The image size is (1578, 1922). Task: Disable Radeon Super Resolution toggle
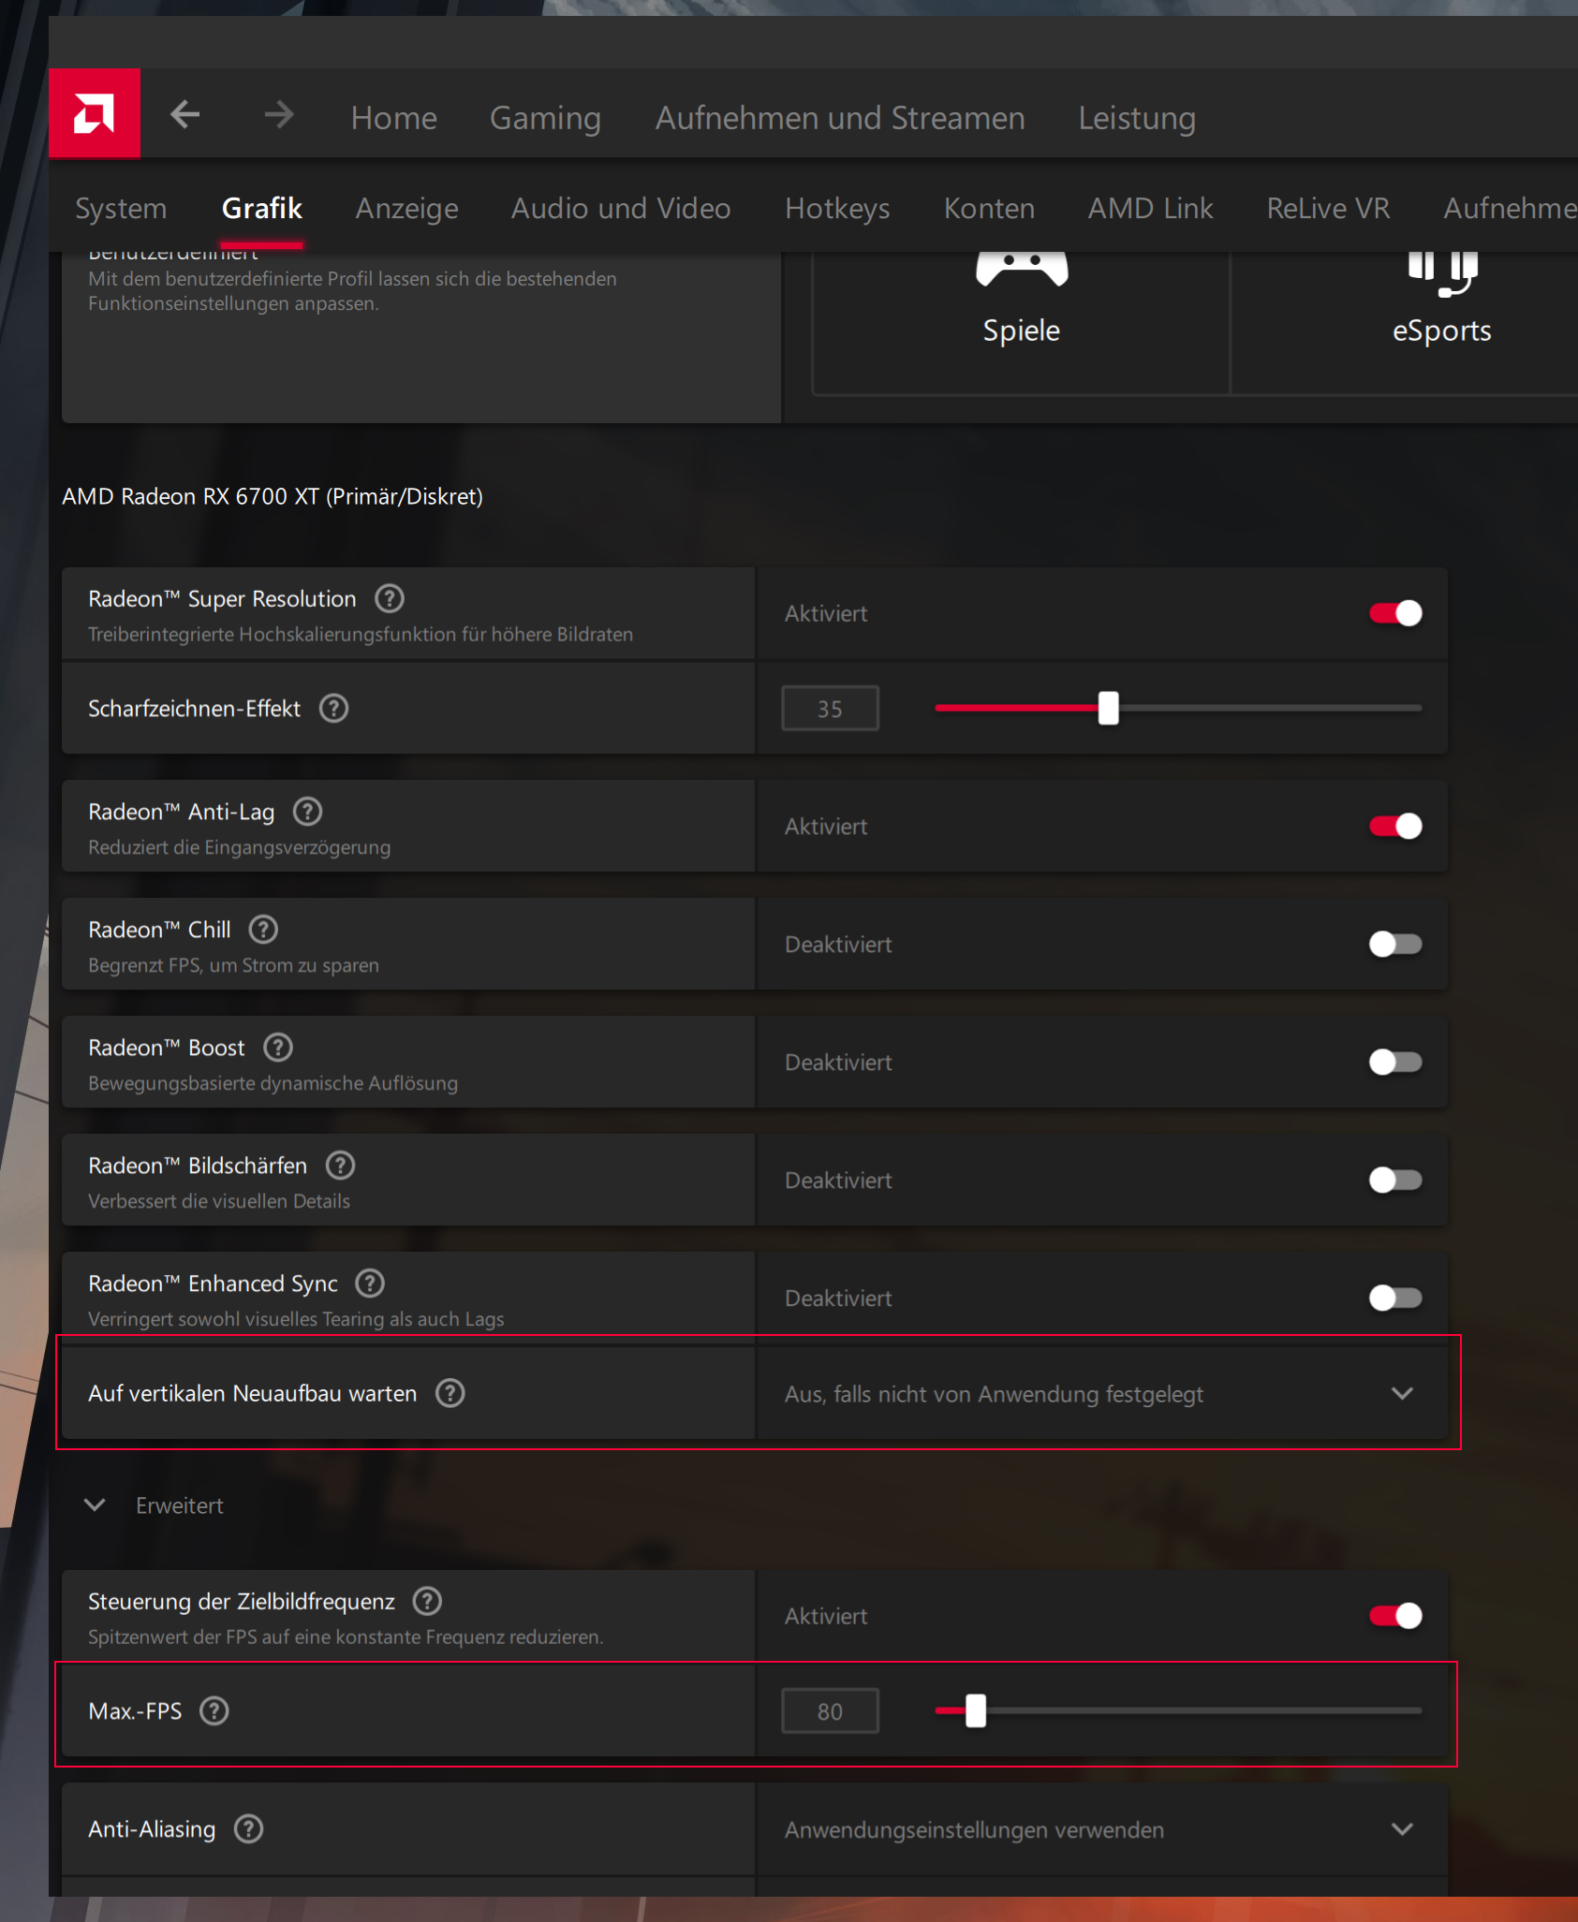click(x=1395, y=613)
